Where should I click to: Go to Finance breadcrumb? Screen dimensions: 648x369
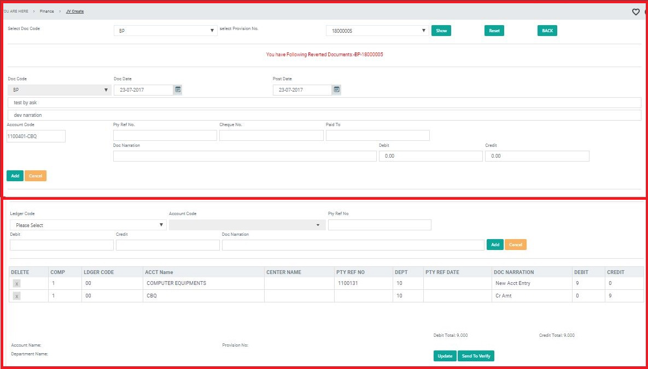point(47,11)
